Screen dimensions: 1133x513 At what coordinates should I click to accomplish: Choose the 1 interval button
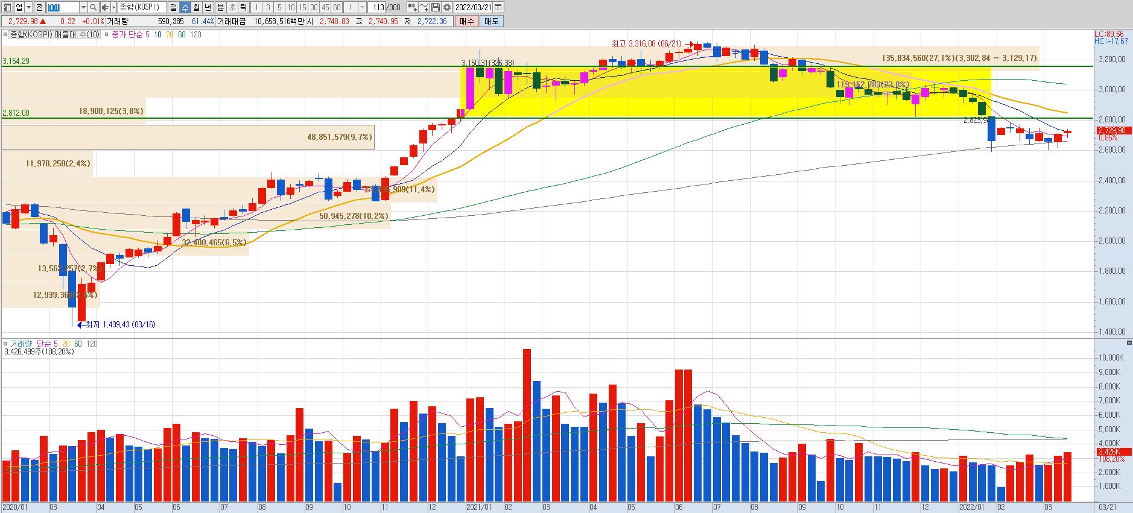point(256,7)
